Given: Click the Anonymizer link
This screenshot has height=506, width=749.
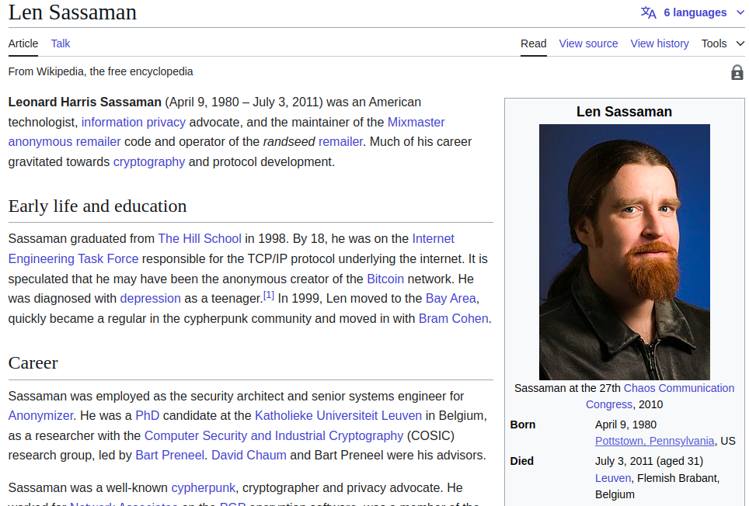Looking at the screenshot, I should pos(40,415).
